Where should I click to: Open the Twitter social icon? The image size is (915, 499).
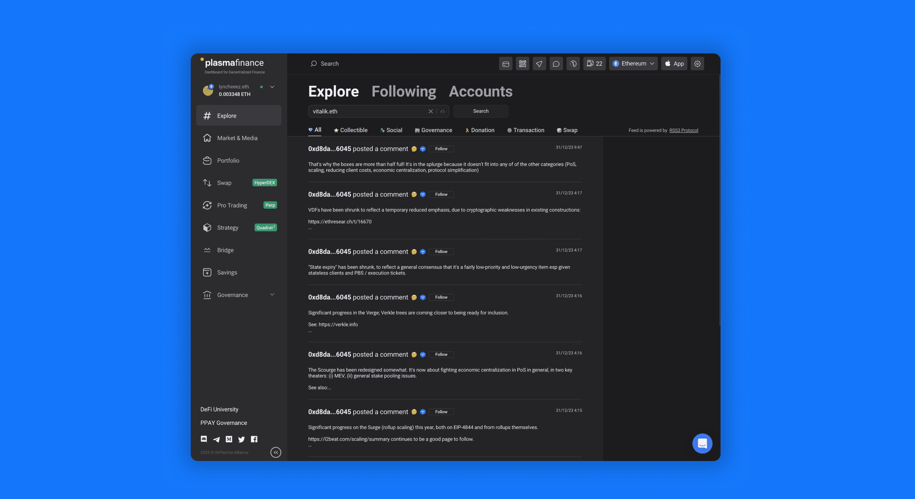pos(241,439)
